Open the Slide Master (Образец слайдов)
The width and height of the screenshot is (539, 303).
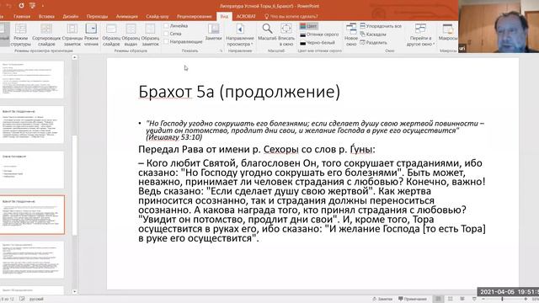coord(111,35)
